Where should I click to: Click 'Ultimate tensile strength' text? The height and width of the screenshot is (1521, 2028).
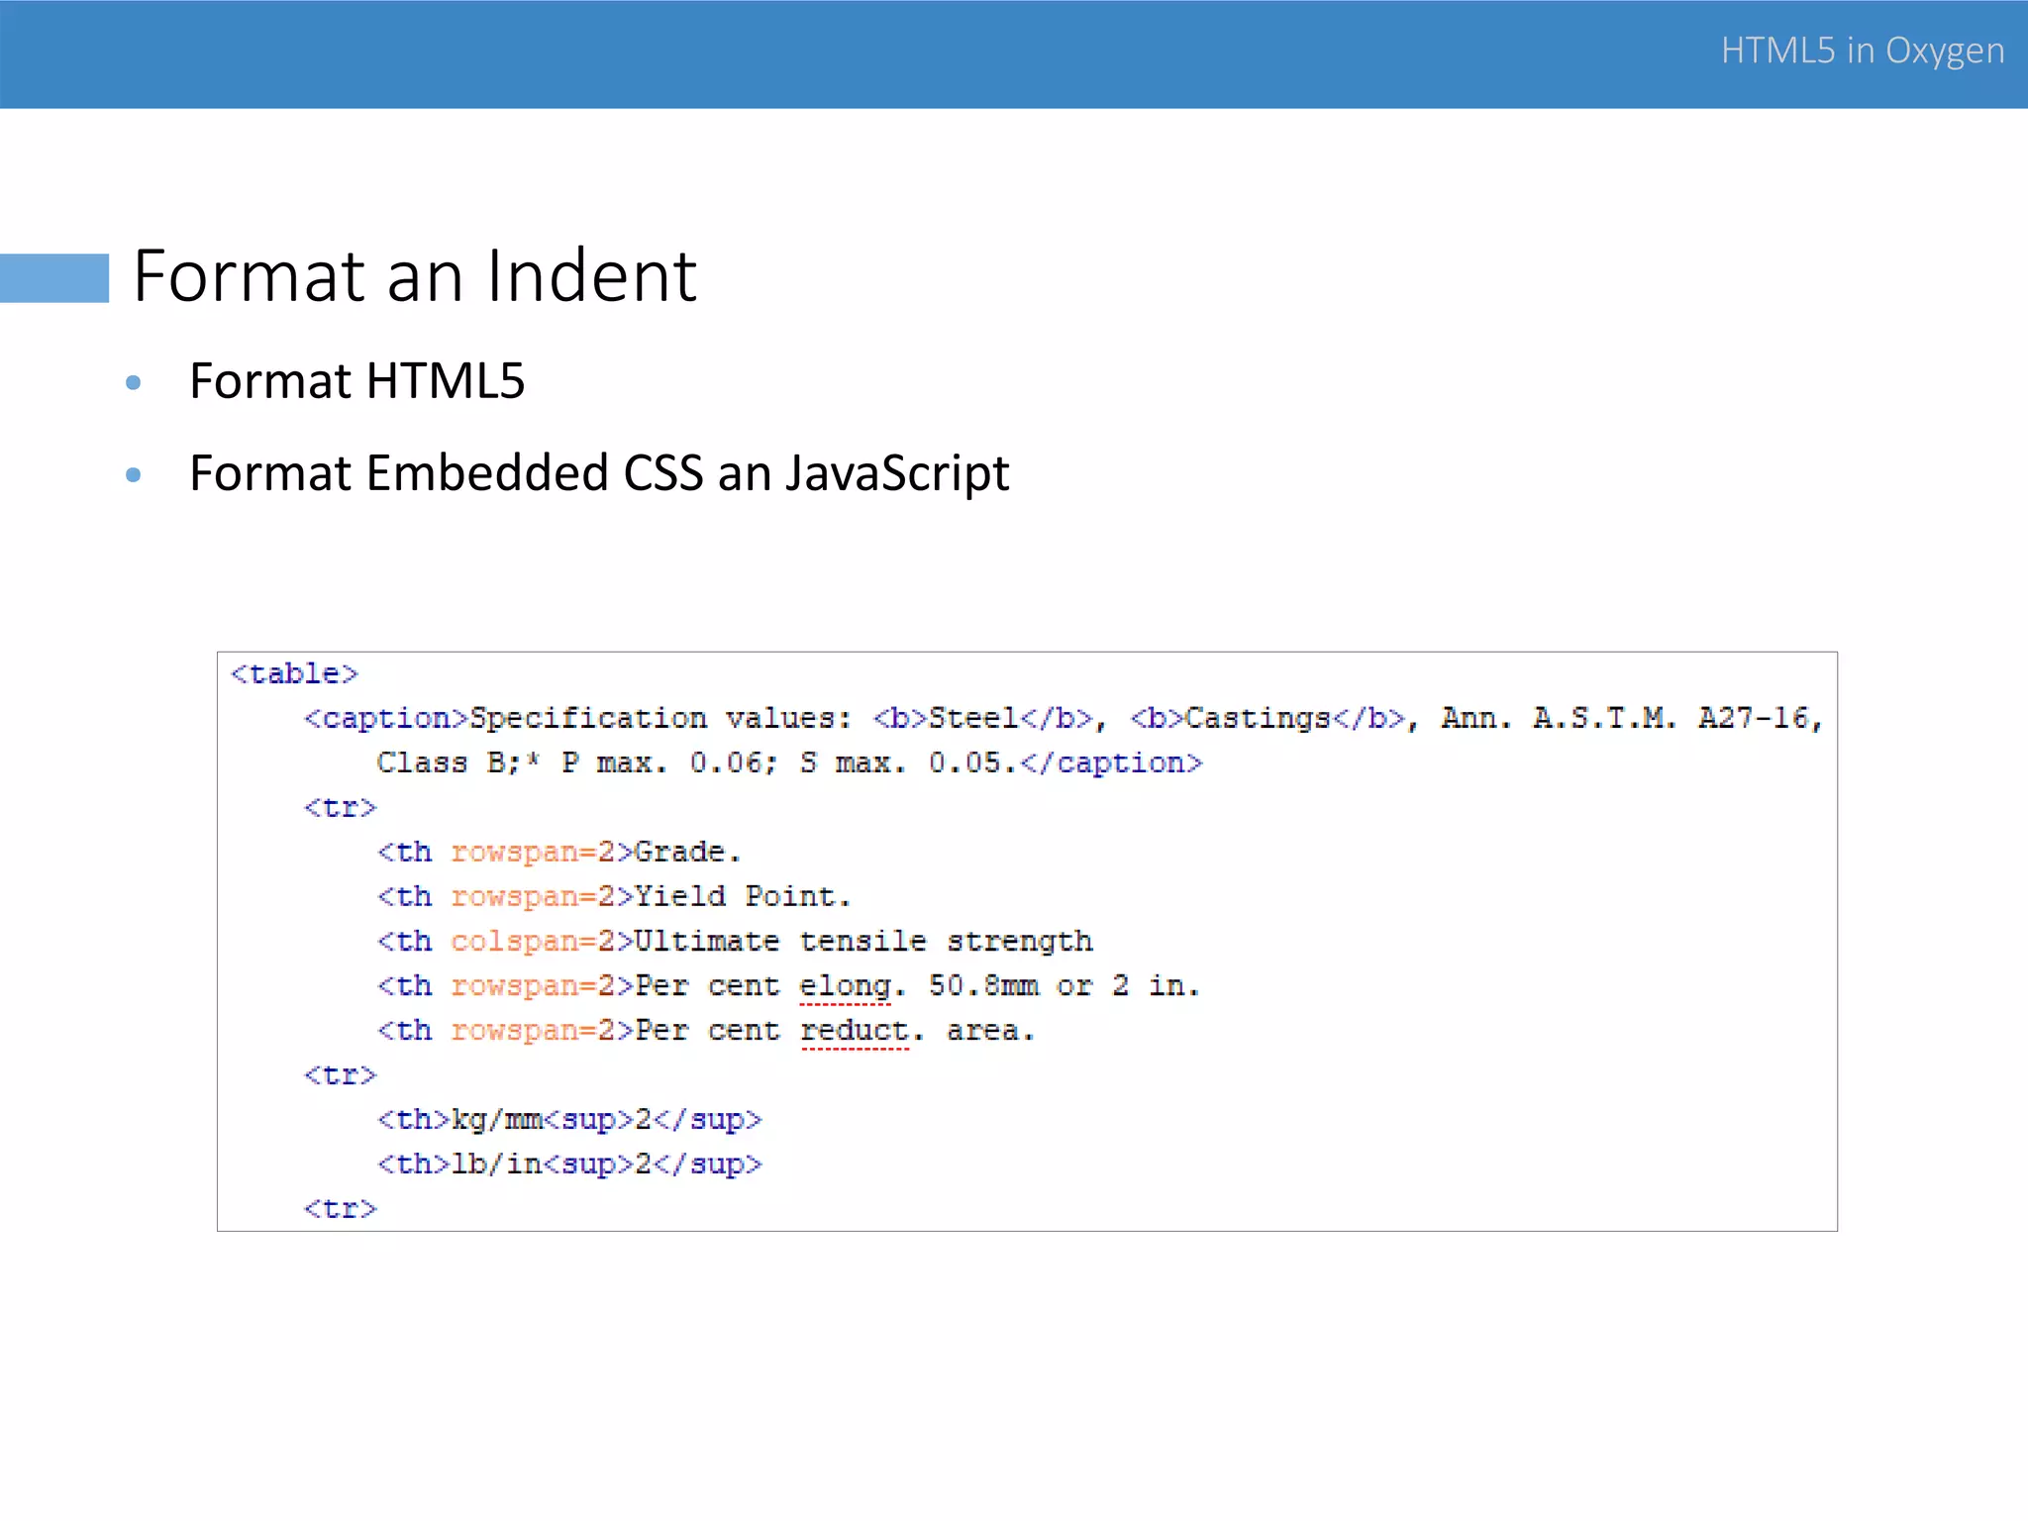[x=862, y=941]
